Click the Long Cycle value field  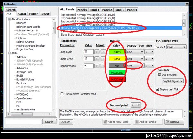pyautogui.click(x=89, y=52)
